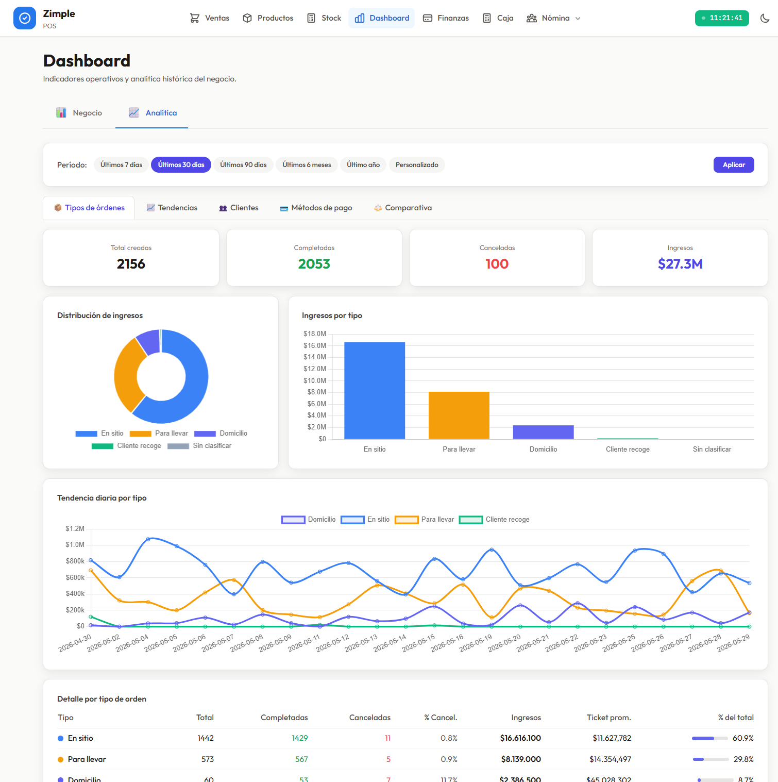Choose the Últimos 90 días period

(243, 165)
